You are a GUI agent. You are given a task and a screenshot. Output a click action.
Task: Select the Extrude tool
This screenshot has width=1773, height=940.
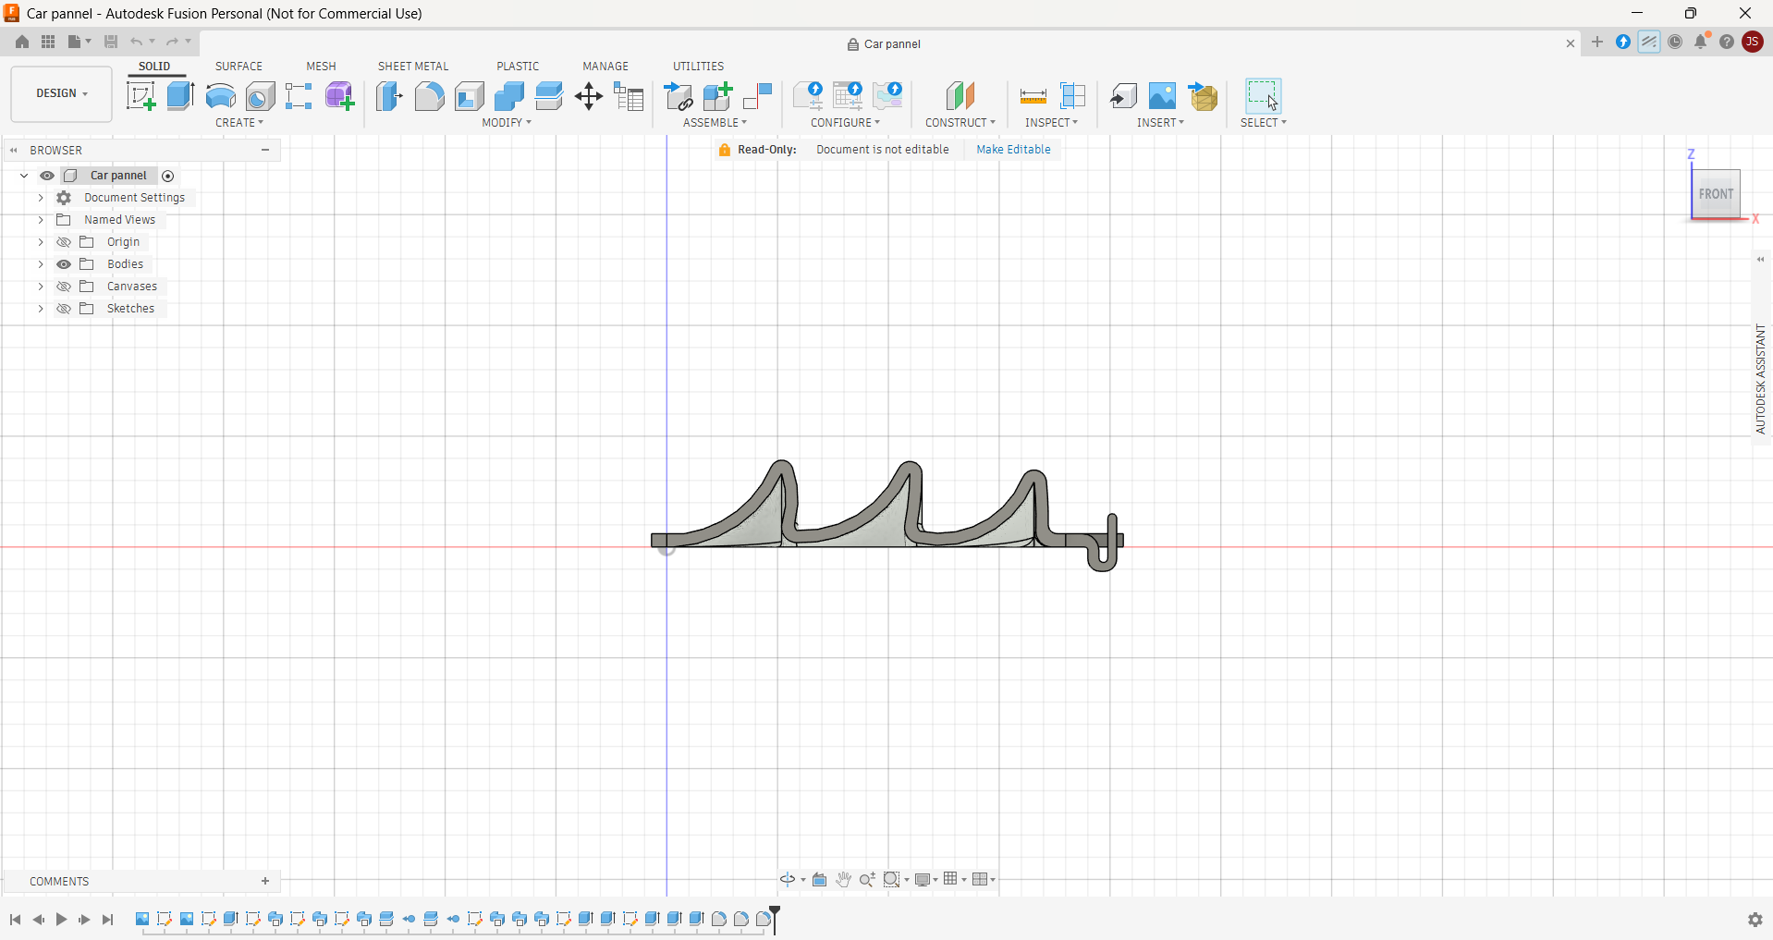click(x=180, y=96)
